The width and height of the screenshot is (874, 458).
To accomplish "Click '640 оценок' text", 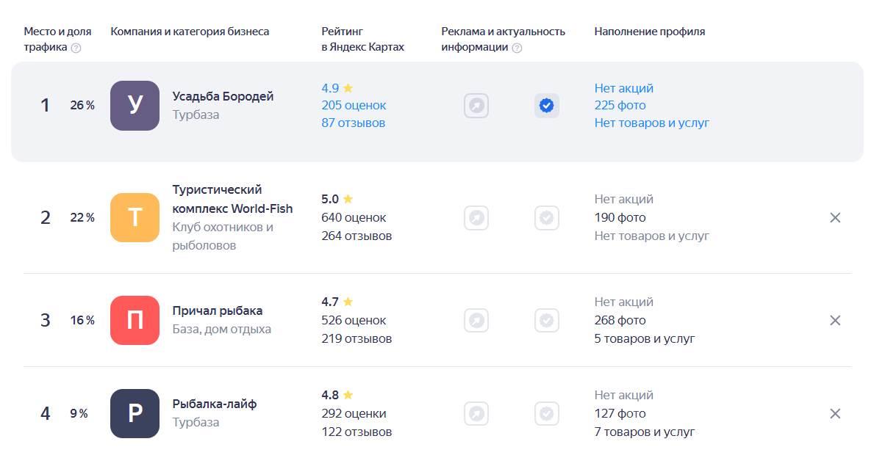I will click(x=354, y=217).
